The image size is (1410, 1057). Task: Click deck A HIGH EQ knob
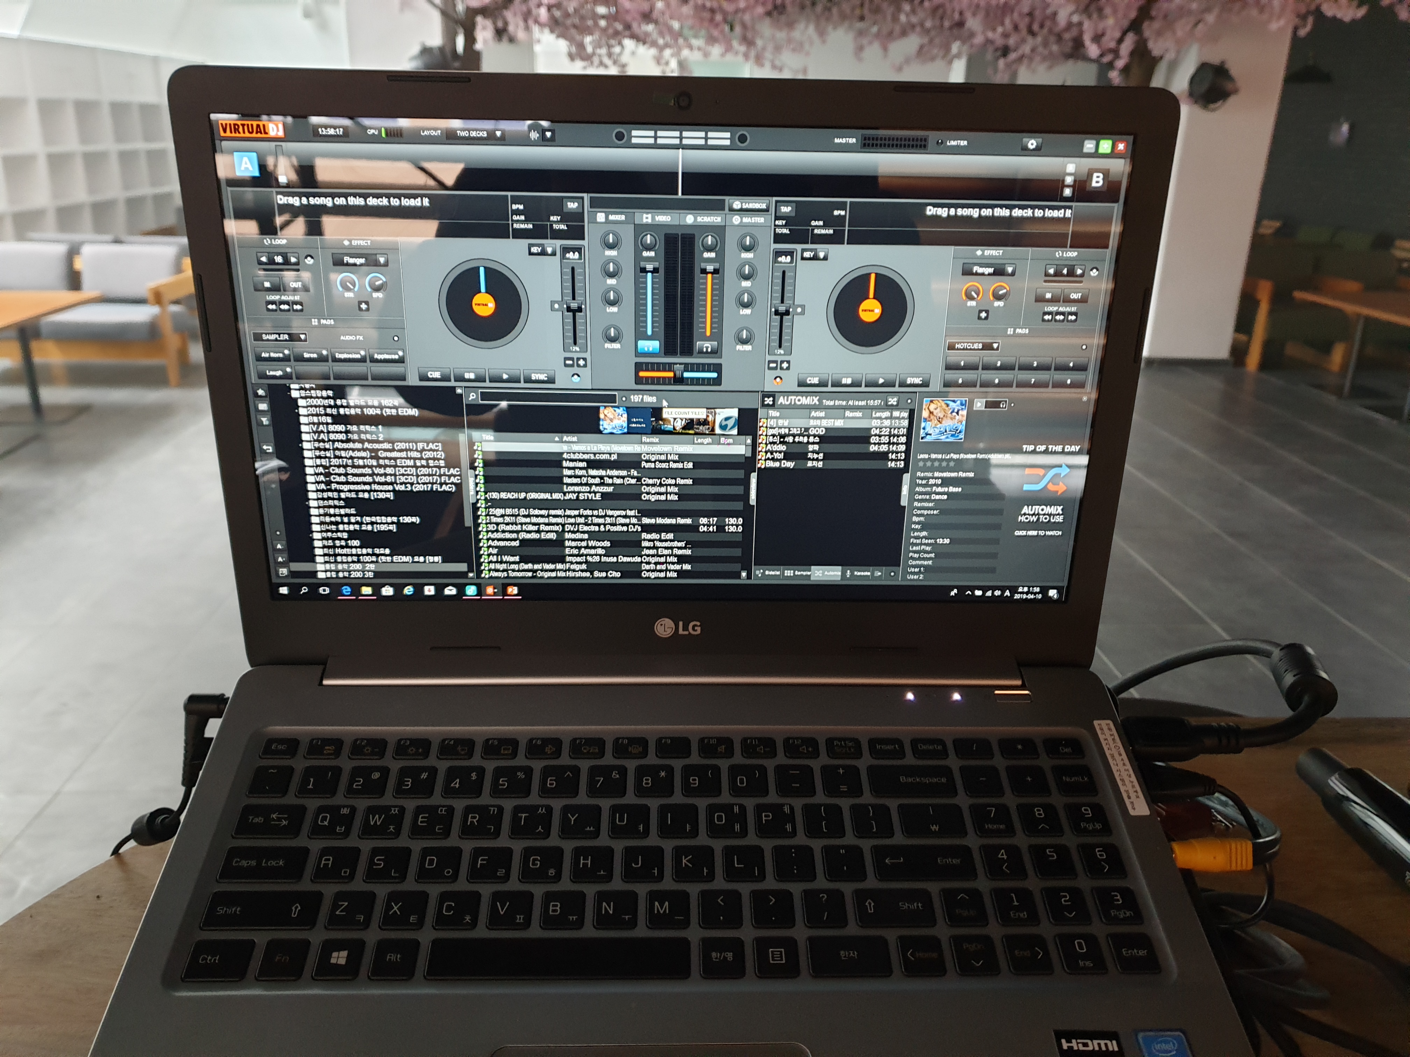click(611, 241)
